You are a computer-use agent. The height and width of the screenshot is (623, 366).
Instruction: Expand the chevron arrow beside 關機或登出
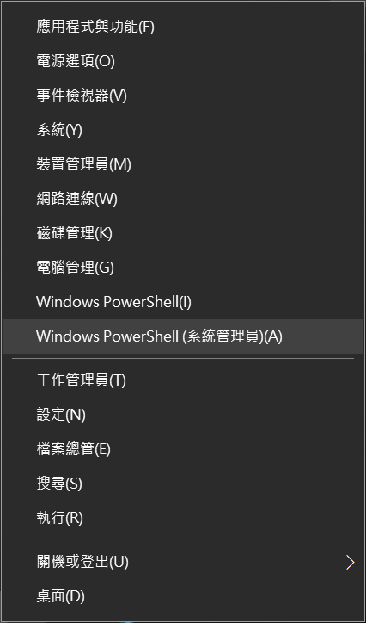coord(350,562)
